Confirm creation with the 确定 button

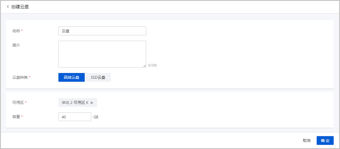pyautogui.click(x=325, y=141)
